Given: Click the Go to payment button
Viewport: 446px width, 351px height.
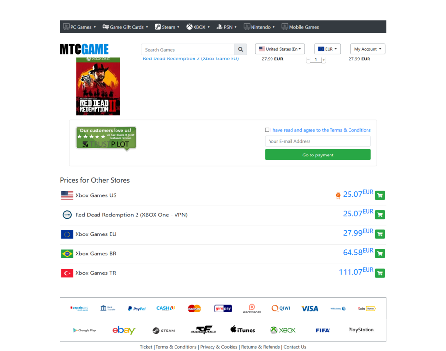Looking at the screenshot, I should pos(318,155).
